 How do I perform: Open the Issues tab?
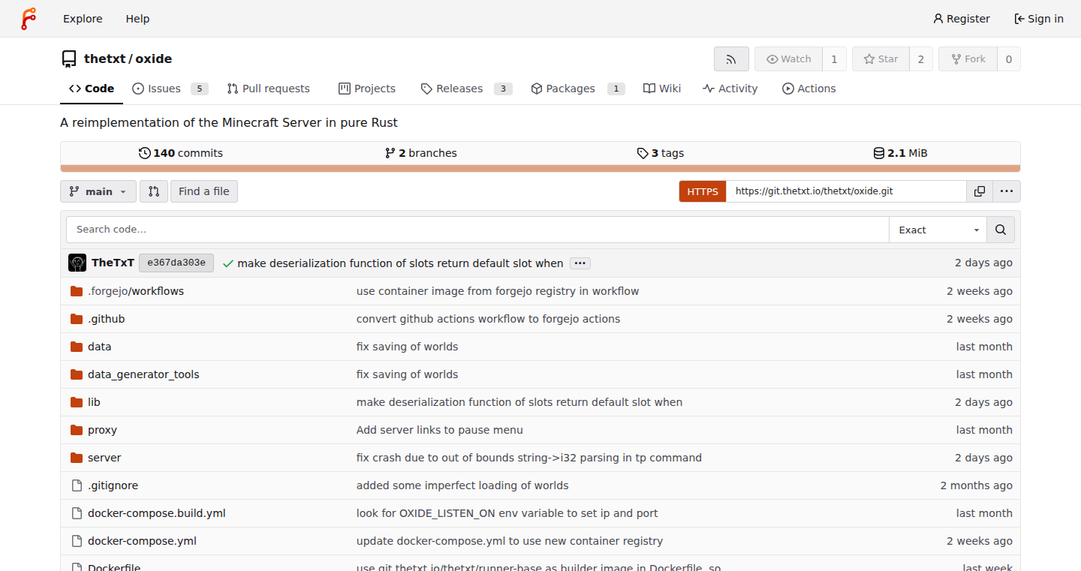click(x=170, y=89)
